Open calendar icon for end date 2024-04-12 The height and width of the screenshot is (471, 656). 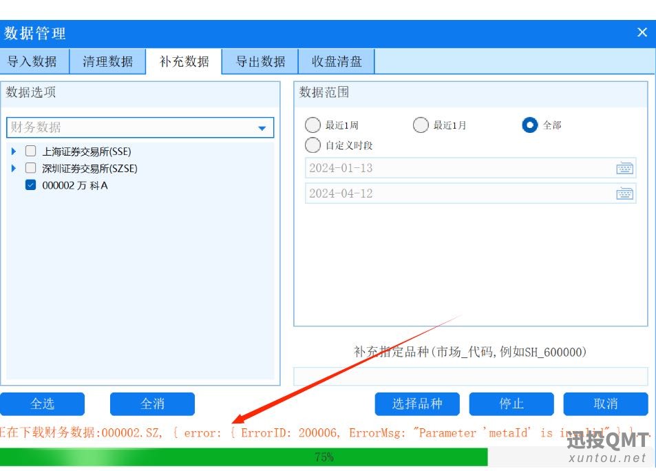pyautogui.click(x=624, y=194)
